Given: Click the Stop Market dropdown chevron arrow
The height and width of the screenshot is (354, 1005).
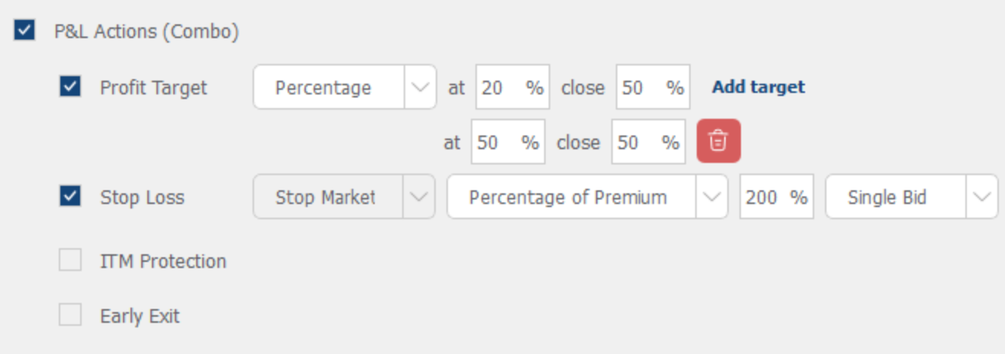Looking at the screenshot, I should coord(418,197).
